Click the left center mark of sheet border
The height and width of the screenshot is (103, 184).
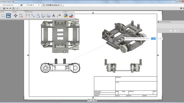[28, 55]
